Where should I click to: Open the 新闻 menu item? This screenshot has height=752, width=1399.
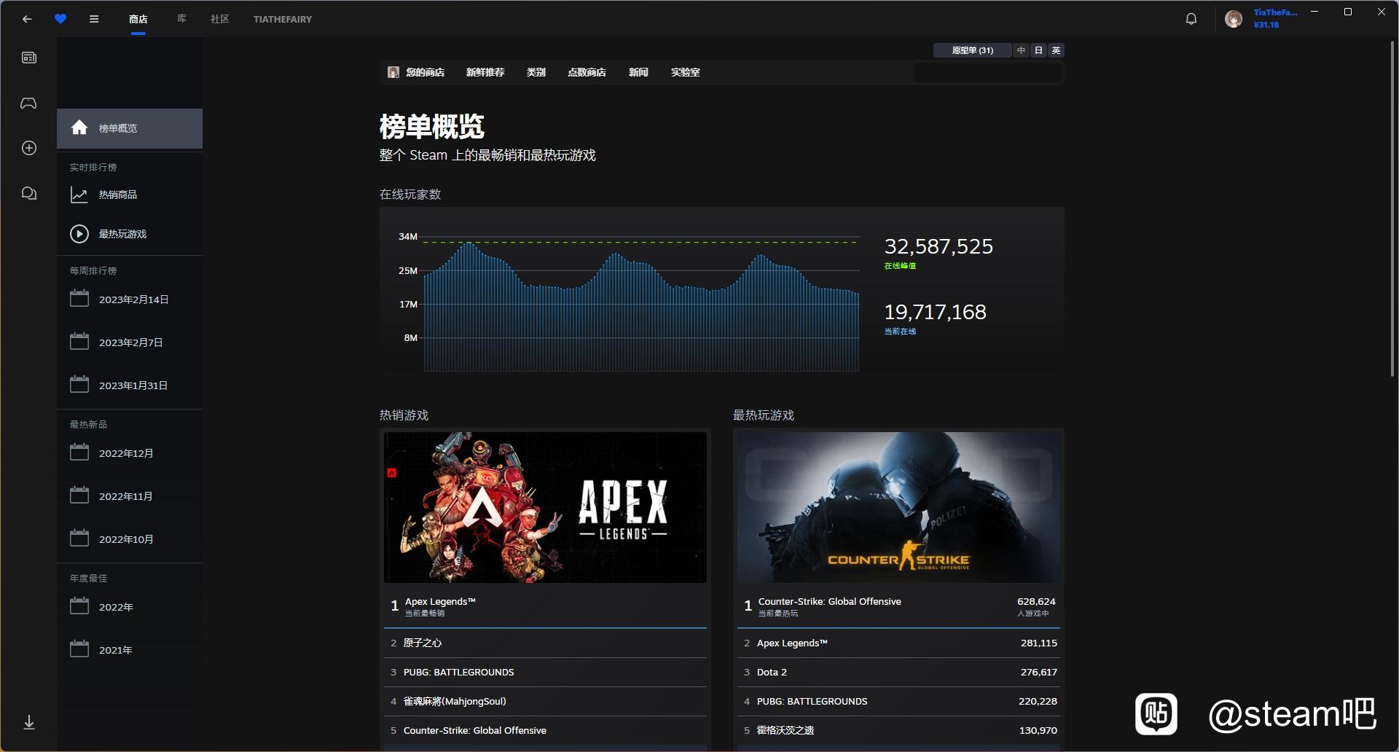(x=638, y=72)
